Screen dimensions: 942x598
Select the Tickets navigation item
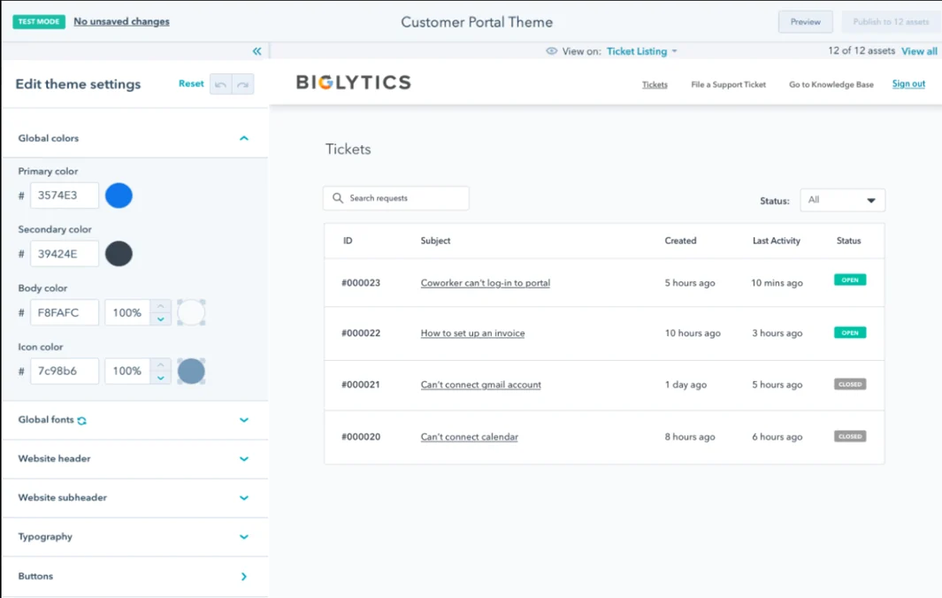pyautogui.click(x=655, y=84)
